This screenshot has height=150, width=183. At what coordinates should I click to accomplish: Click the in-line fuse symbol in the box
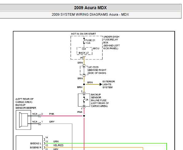(84, 100)
